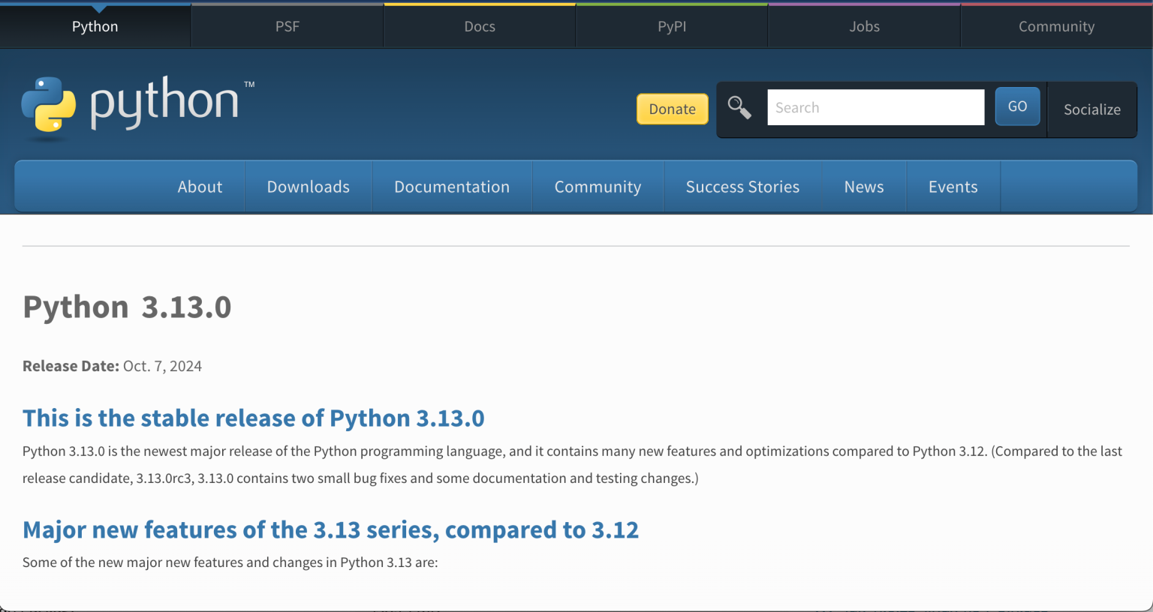
Task: Select the Python tab in the meta navigation
Action: (95, 25)
